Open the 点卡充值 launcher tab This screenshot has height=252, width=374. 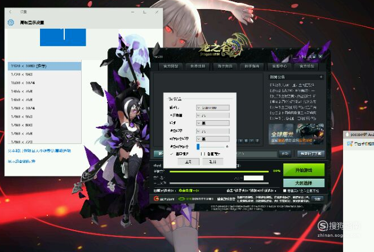pyautogui.click(x=225, y=67)
